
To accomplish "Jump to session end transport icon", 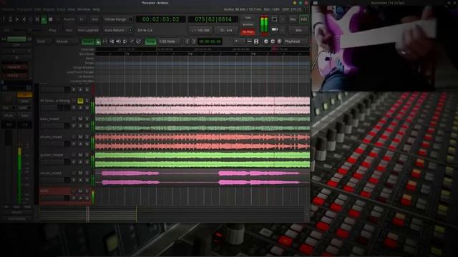I will 24,19.
